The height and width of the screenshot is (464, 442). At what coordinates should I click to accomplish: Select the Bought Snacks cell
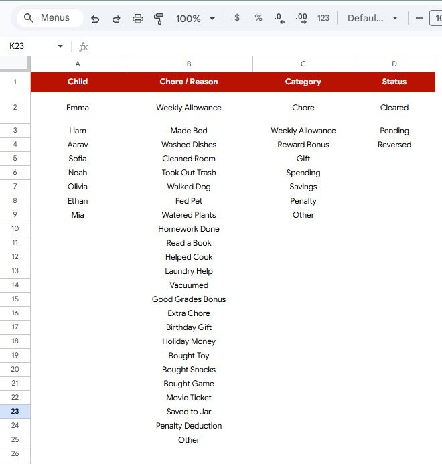(x=189, y=370)
